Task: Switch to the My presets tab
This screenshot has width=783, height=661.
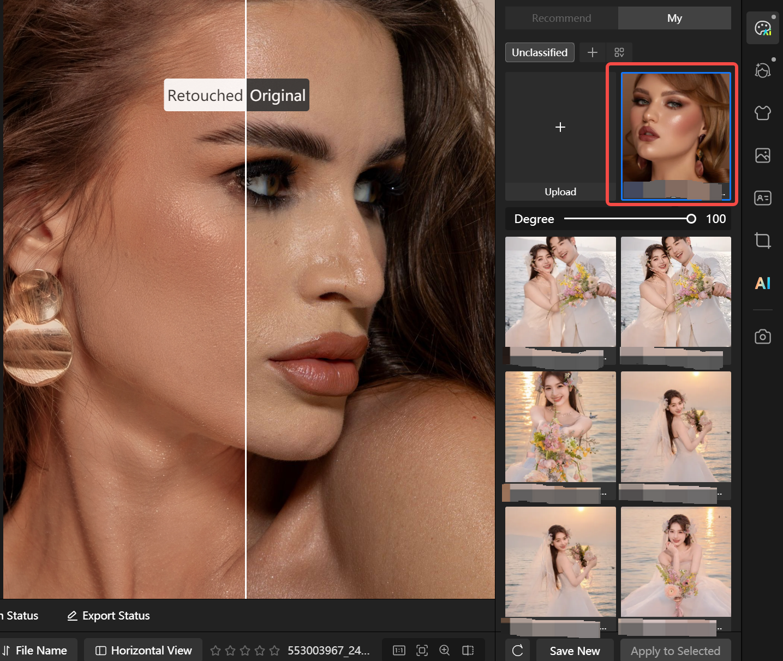Action: pos(674,18)
